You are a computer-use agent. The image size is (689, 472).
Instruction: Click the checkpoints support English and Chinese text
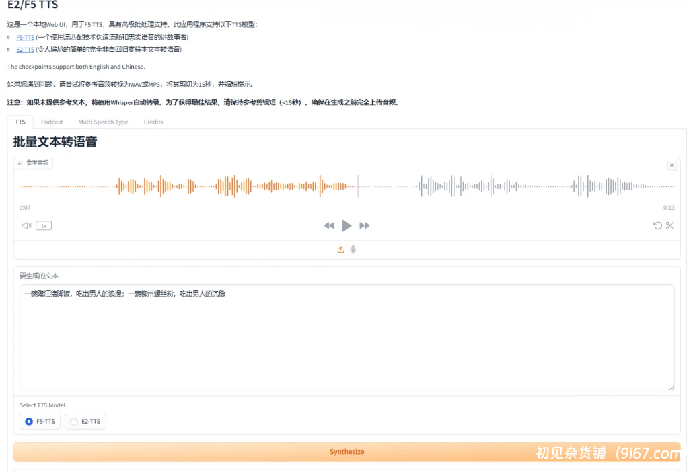76,67
